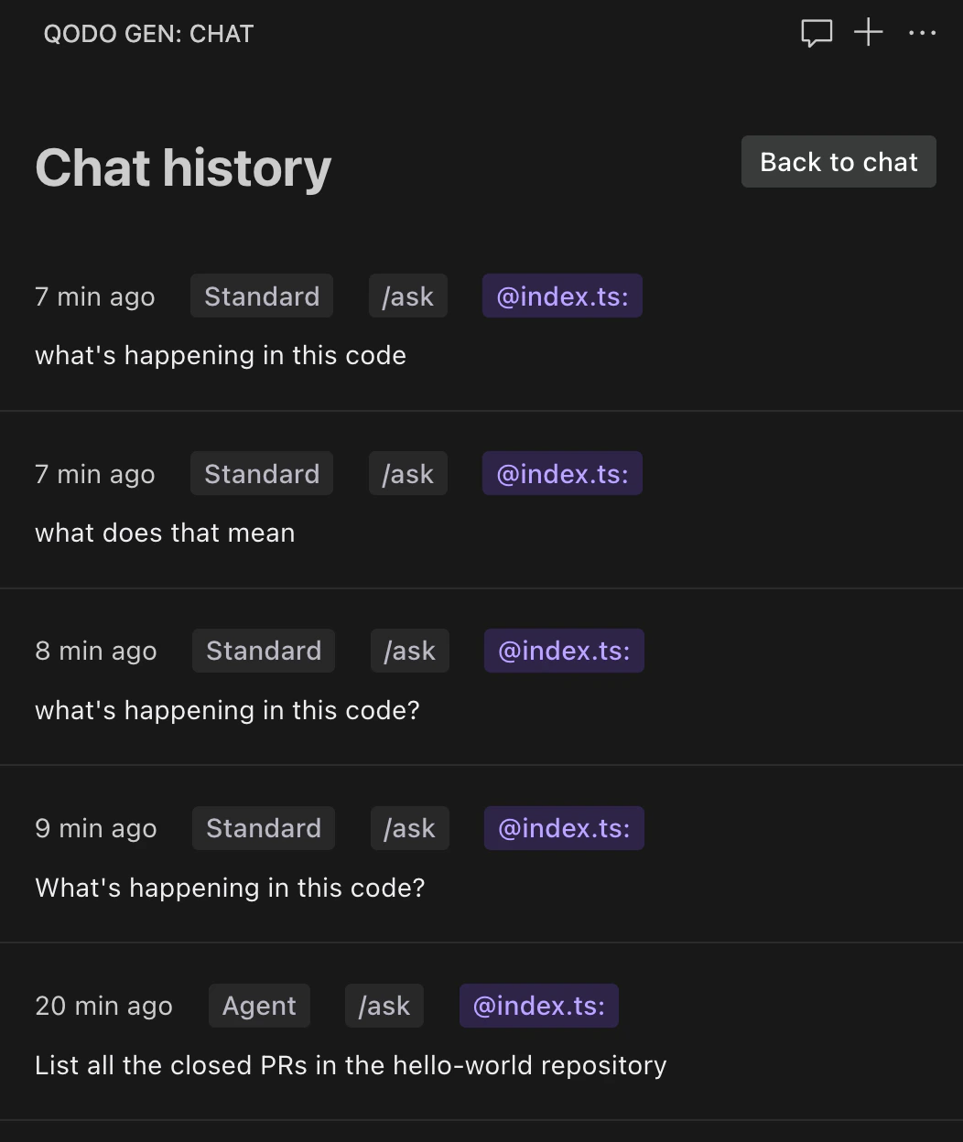Viewport: 963px width, 1142px height.
Task: Click the Standard badge on the 9-minute entry
Action: [x=263, y=828]
